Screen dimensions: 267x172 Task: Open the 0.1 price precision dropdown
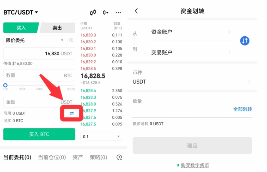click(101, 136)
